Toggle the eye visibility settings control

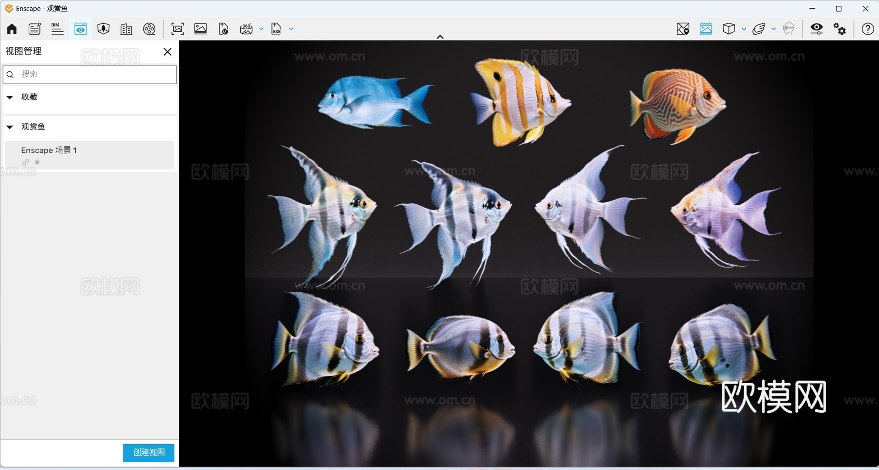click(816, 29)
